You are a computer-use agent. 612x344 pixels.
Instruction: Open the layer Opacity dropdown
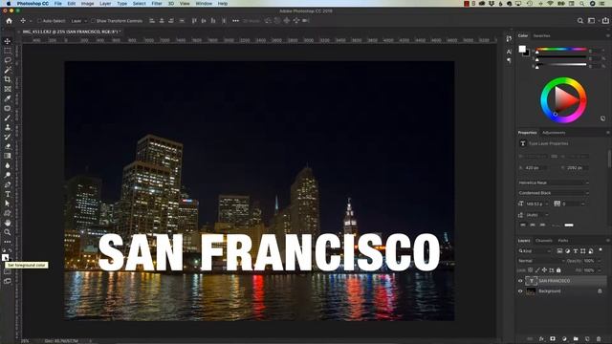[600, 261]
